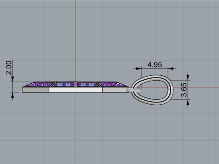Select the 2.00 dimension text
This screenshot has width=219, height=164.
(x=9, y=68)
